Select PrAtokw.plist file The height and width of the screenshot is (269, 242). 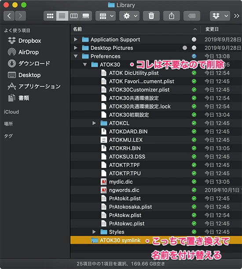[x=125, y=215]
